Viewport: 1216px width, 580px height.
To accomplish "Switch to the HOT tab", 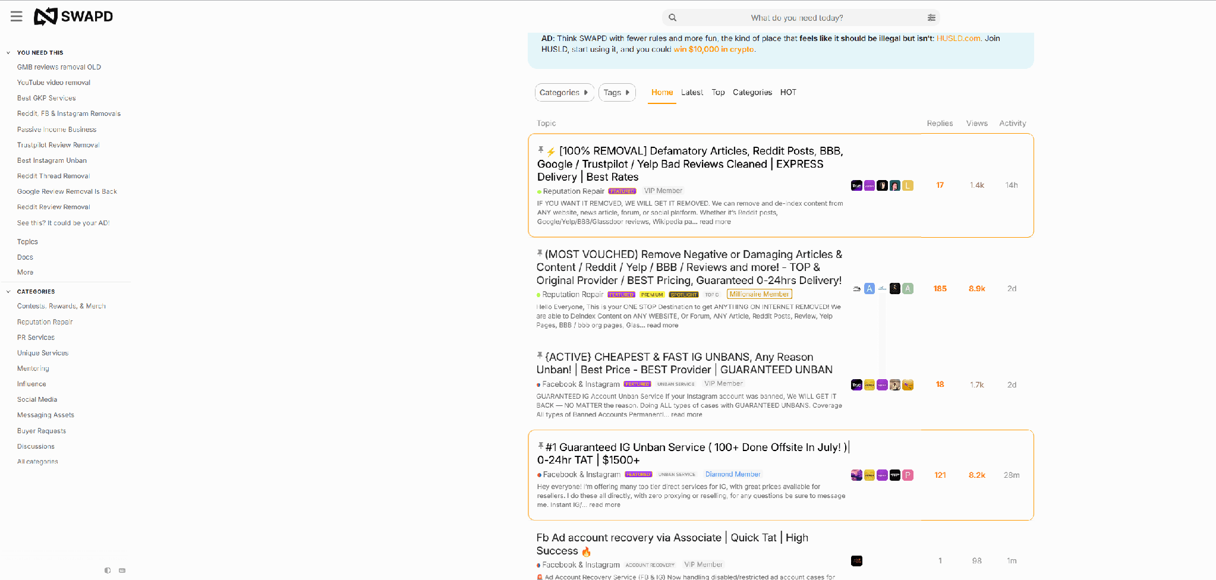I will (x=788, y=93).
